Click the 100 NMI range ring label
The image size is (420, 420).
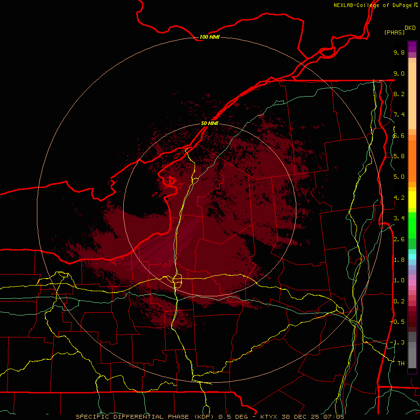point(210,37)
